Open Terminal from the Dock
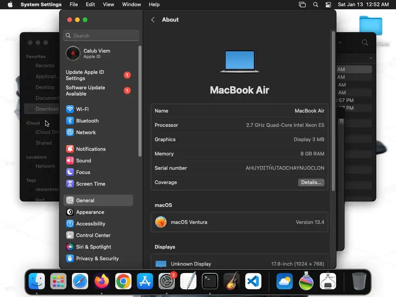Image resolution: width=396 pixels, height=297 pixels. (210, 281)
